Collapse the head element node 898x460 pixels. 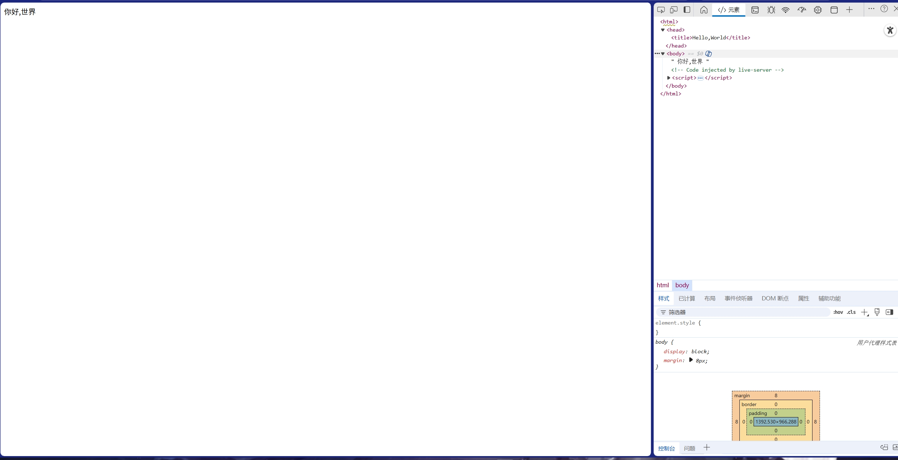(x=662, y=30)
